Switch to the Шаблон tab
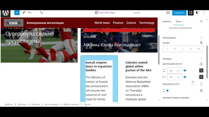 pos(167,21)
